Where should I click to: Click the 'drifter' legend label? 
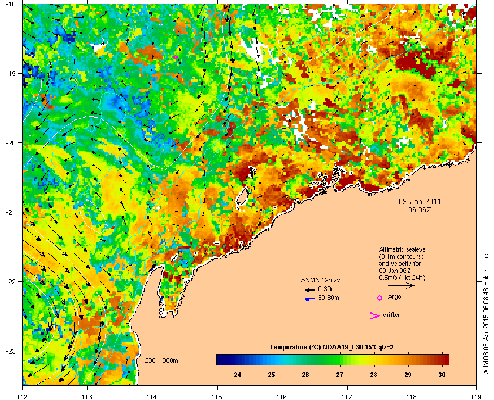pyautogui.click(x=391, y=315)
